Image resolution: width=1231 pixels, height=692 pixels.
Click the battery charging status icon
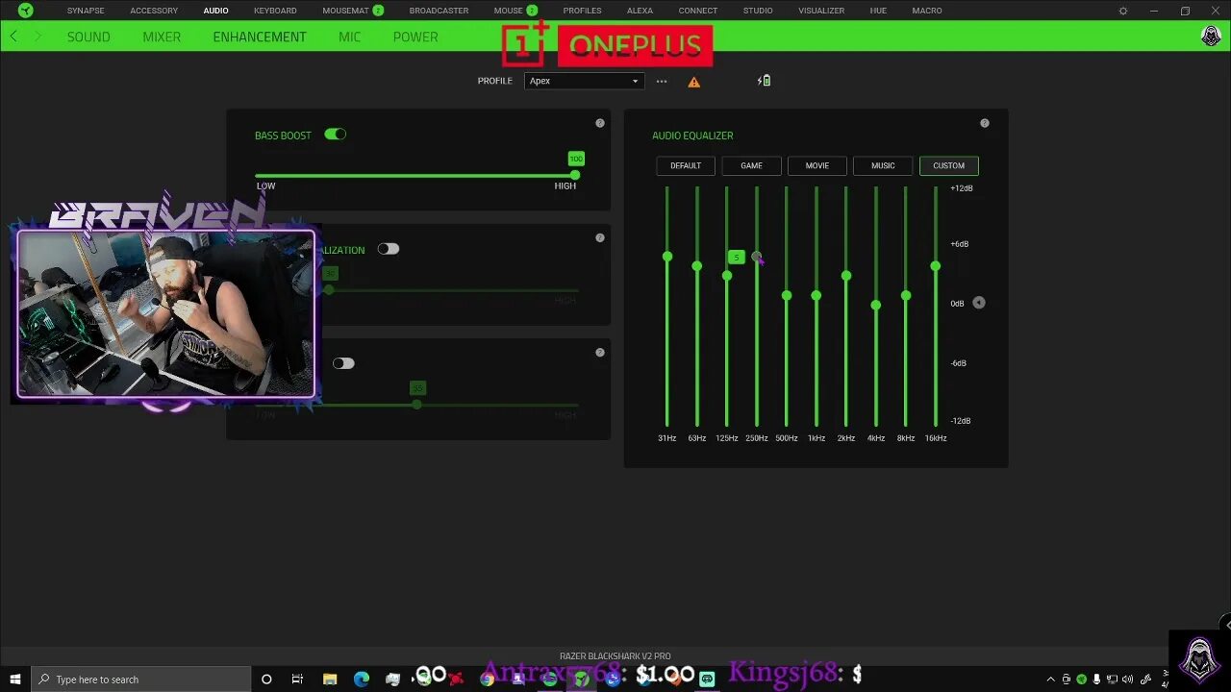tap(765, 81)
